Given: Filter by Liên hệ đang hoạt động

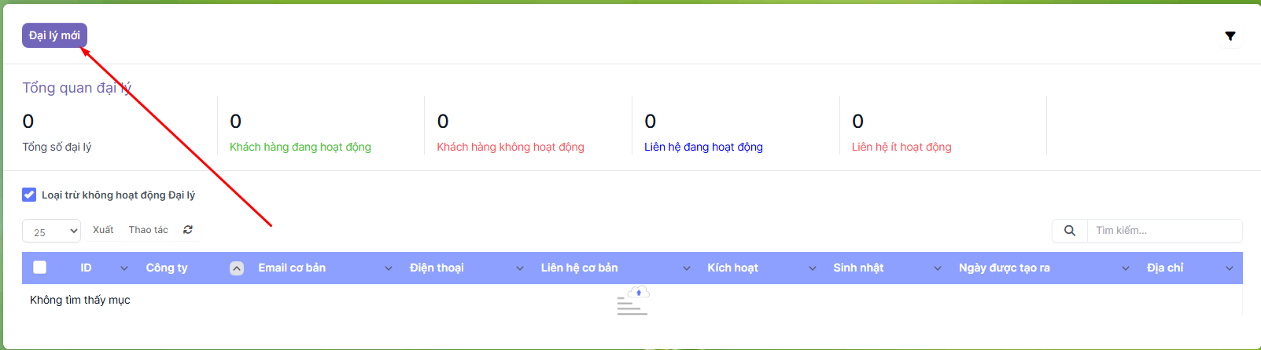Looking at the screenshot, I should click(703, 147).
